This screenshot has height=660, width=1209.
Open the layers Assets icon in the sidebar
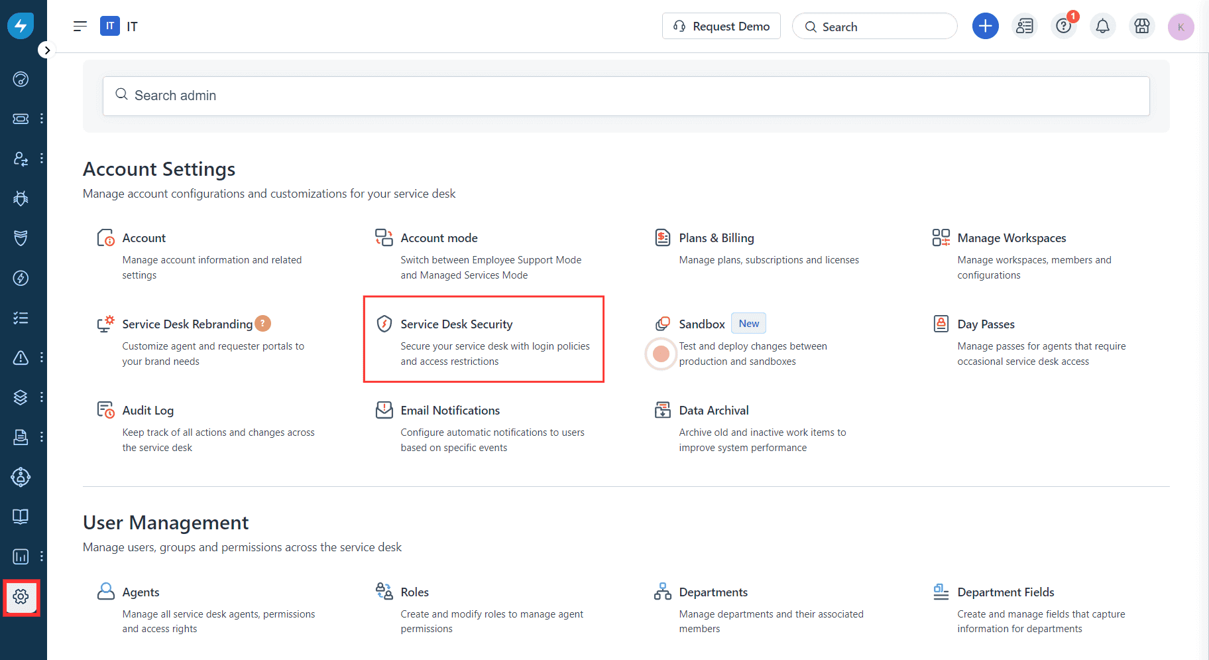tap(21, 397)
